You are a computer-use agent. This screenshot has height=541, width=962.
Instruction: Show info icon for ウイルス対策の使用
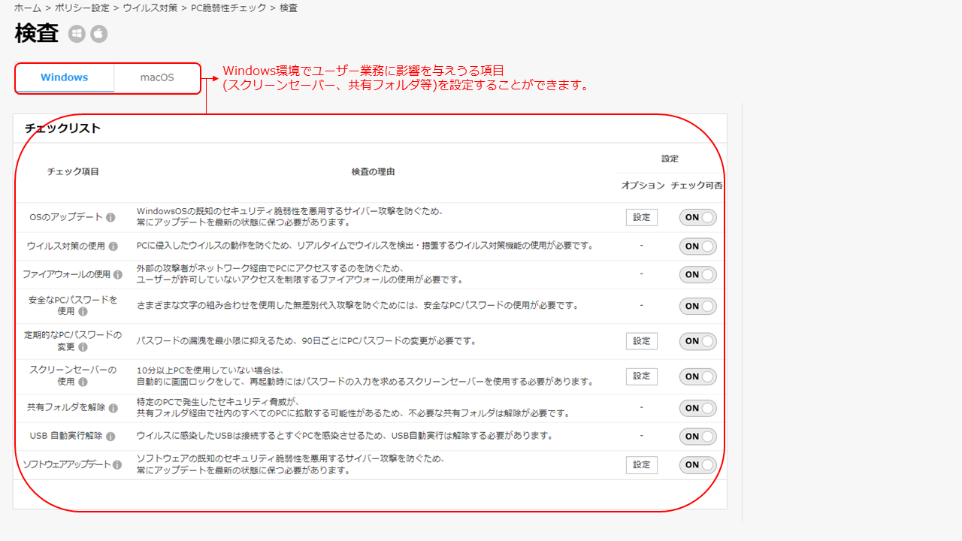pyautogui.click(x=113, y=246)
